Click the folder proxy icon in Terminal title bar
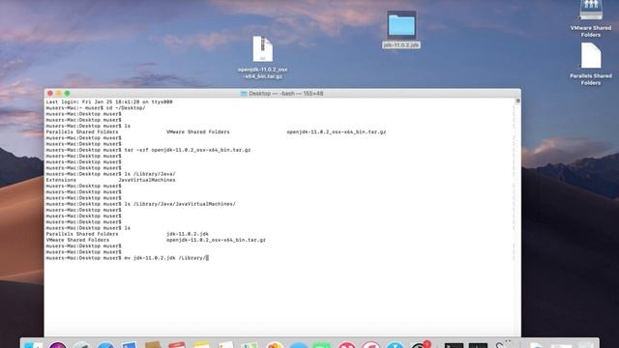This screenshot has width=619, height=348. point(244,94)
